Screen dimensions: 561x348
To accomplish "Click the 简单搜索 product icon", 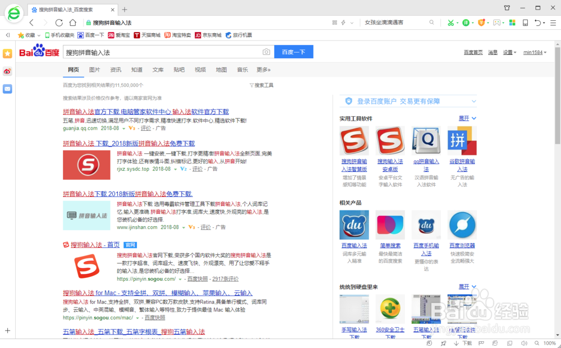I will pos(390,225).
